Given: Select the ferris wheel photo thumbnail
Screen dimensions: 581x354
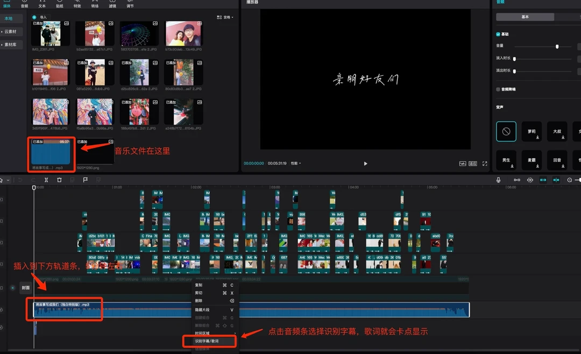Looking at the screenshot, I should [139, 33].
